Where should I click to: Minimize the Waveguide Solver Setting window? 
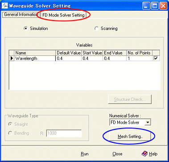point(146,6)
